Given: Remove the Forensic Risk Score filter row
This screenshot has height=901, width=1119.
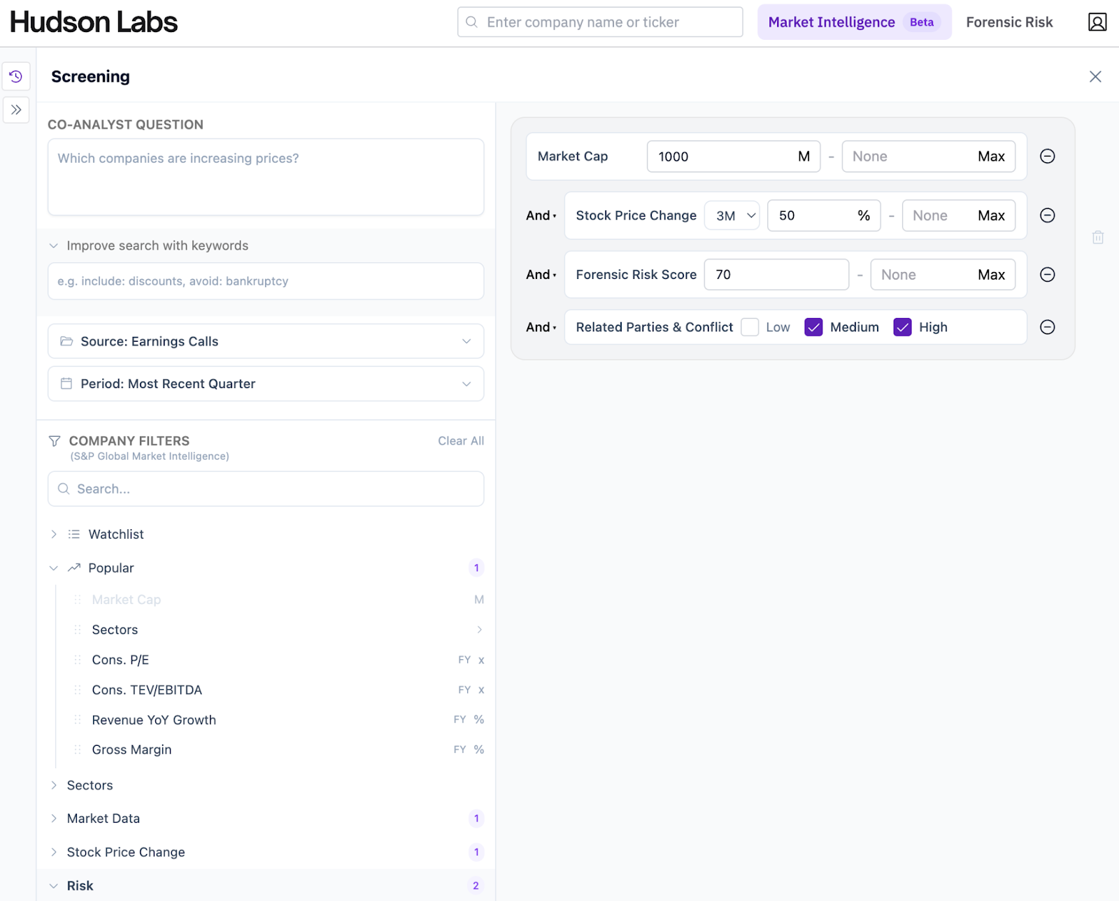Looking at the screenshot, I should [x=1047, y=275].
